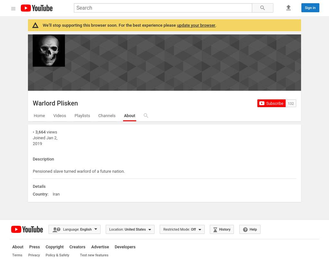
Task: Expand the Language: English dropdown
Action: 75,229
